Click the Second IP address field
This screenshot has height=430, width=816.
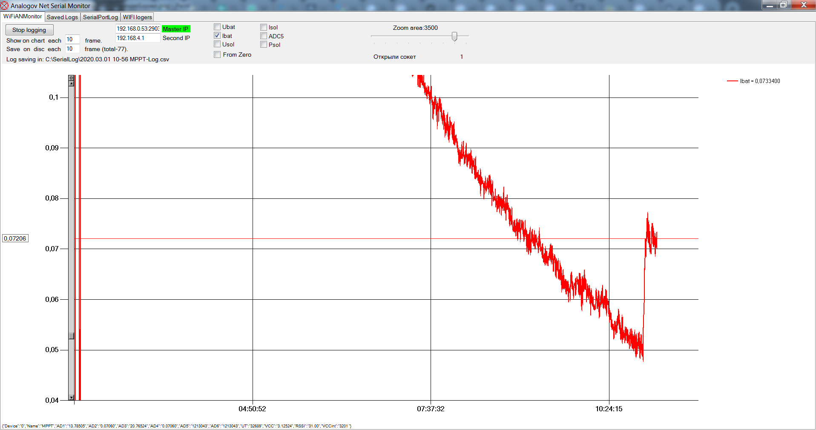coord(137,38)
